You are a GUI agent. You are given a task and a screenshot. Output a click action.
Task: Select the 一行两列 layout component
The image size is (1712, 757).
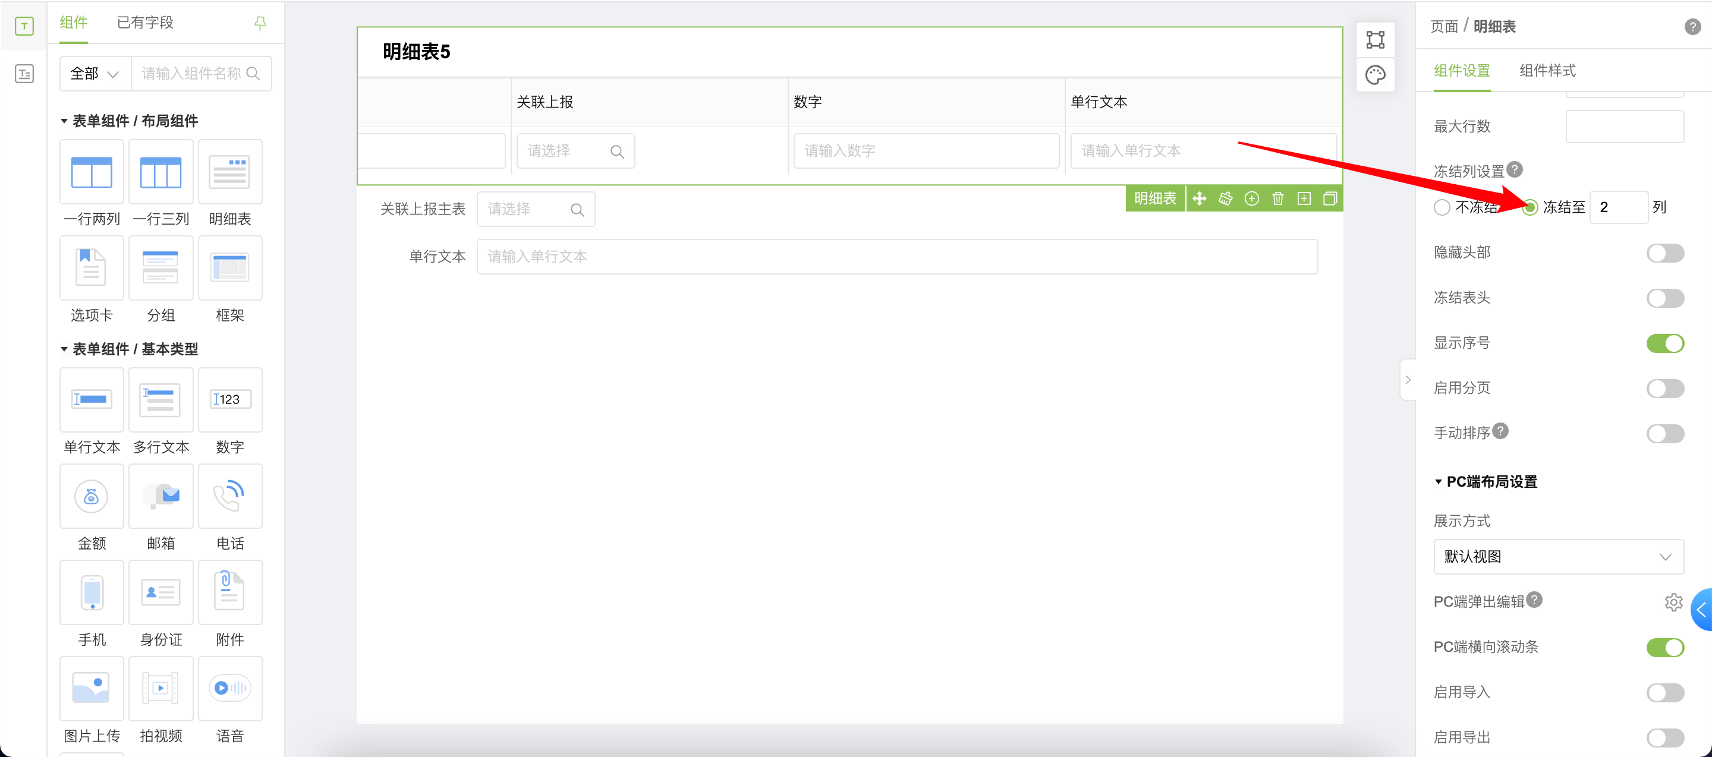[x=91, y=173]
